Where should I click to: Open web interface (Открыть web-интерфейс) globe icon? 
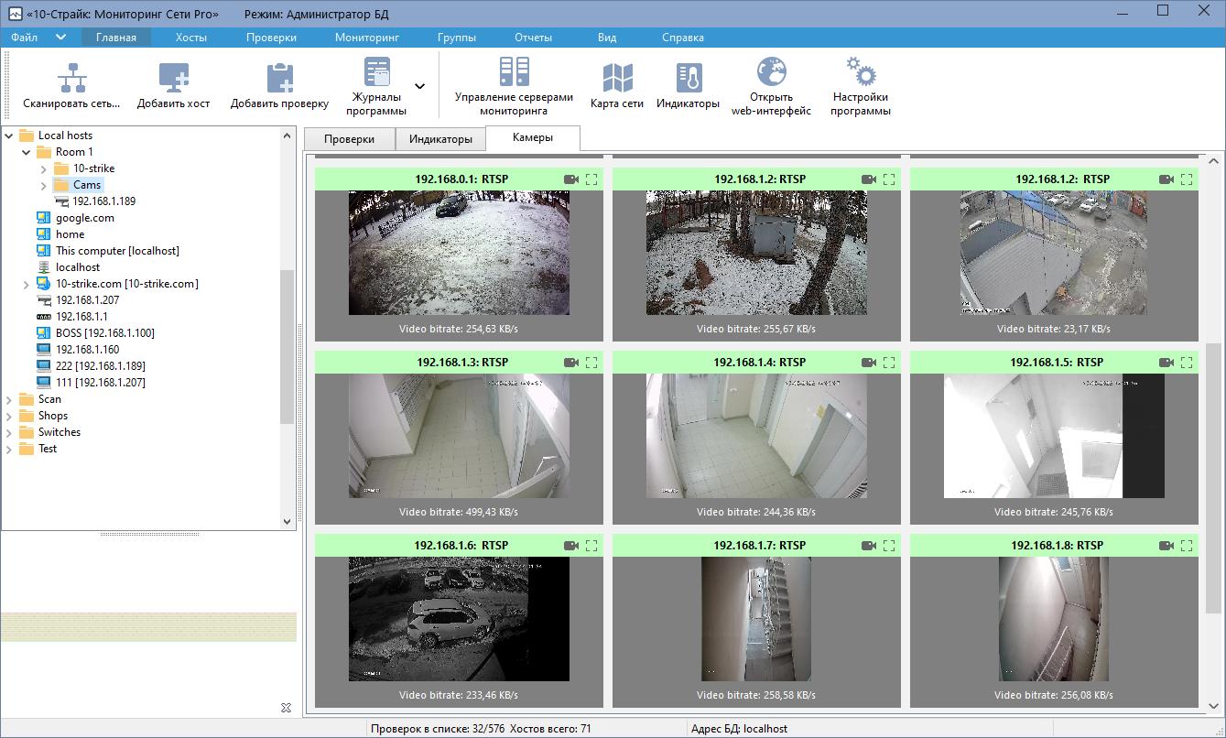pos(771,73)
